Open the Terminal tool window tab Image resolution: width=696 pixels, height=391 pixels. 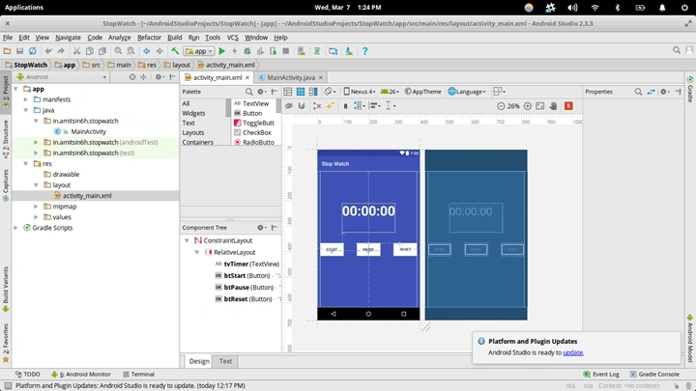(138, 375)
